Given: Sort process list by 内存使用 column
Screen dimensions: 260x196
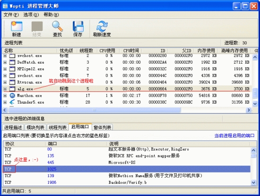Looking at the screenshot, I should point(206,50).
